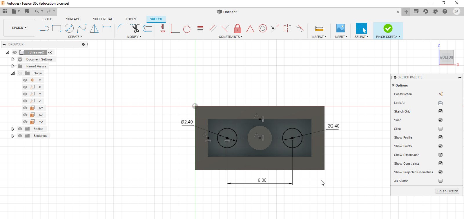The width and height of the screenshot is (464, 219).
Task: Select the Center Diameter Circle tool
Action: (69, 28)
